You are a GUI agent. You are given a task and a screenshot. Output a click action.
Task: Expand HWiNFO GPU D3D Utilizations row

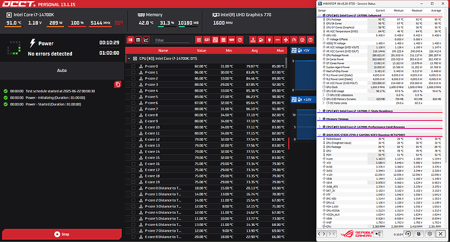(x=324, y=95)
